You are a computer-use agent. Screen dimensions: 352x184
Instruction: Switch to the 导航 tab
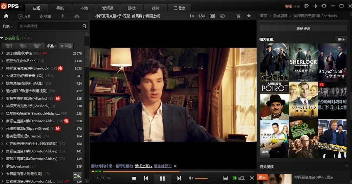tap(60, 8)
